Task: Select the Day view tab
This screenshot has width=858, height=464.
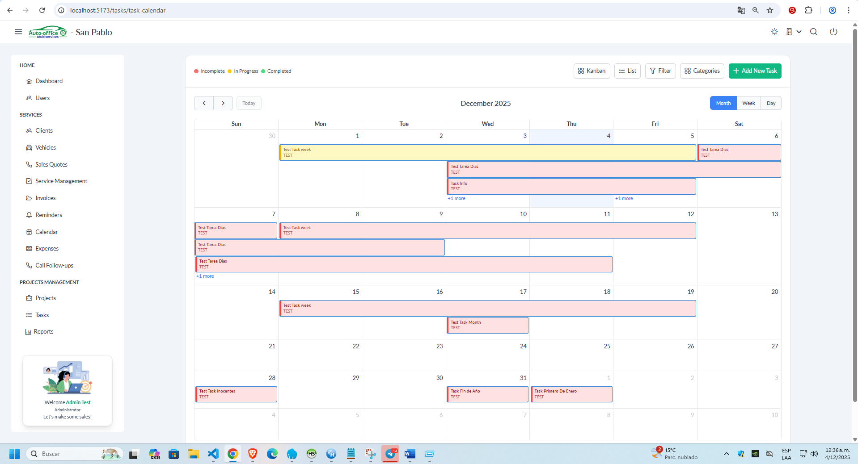Action: [771, 103]
